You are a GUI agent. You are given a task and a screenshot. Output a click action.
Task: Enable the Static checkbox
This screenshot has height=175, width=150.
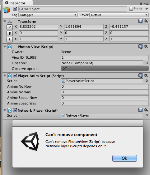coord(131,9)
